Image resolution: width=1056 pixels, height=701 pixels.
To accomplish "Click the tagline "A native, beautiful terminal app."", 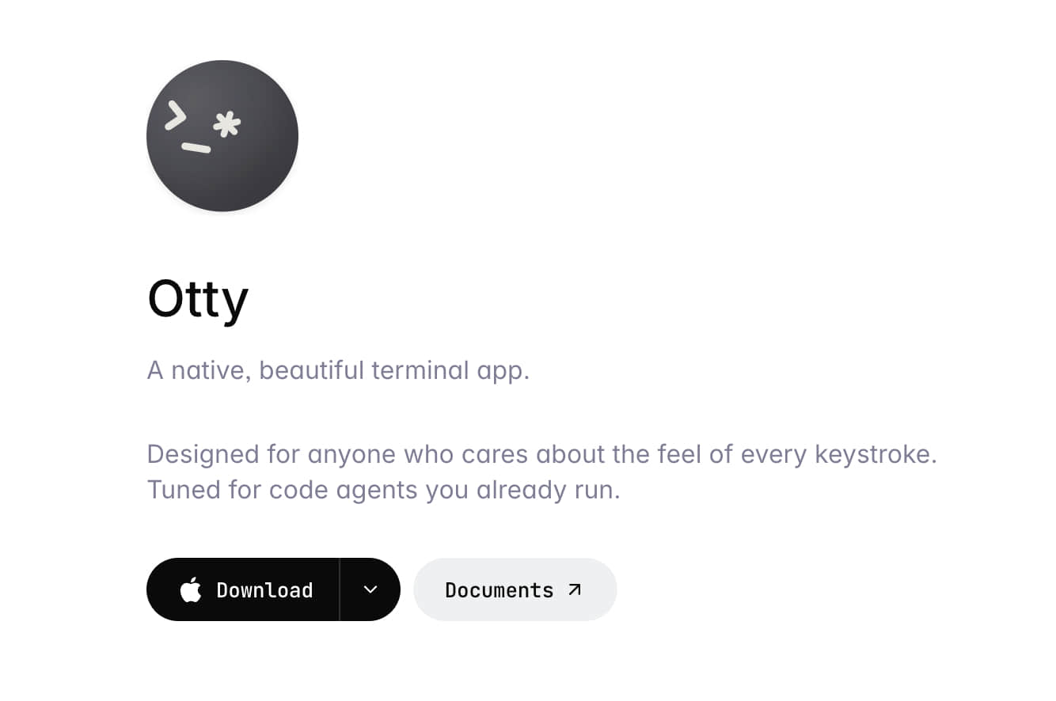I will (338, 370).
